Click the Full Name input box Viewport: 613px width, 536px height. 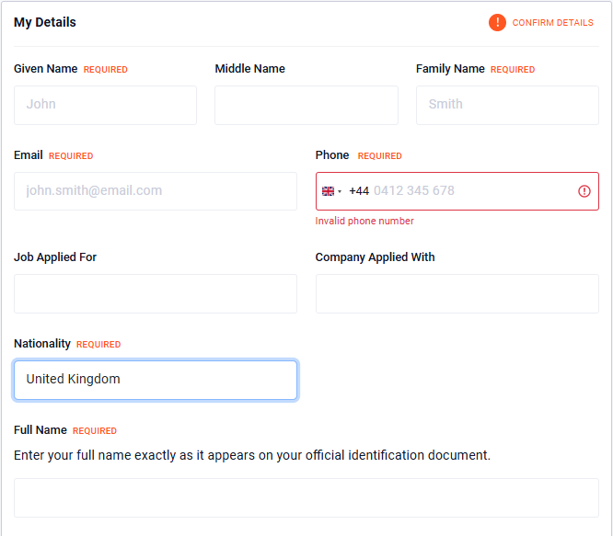(306, 497)
